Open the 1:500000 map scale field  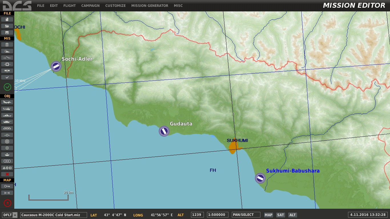pyautogui.click(x=218, y=215)
